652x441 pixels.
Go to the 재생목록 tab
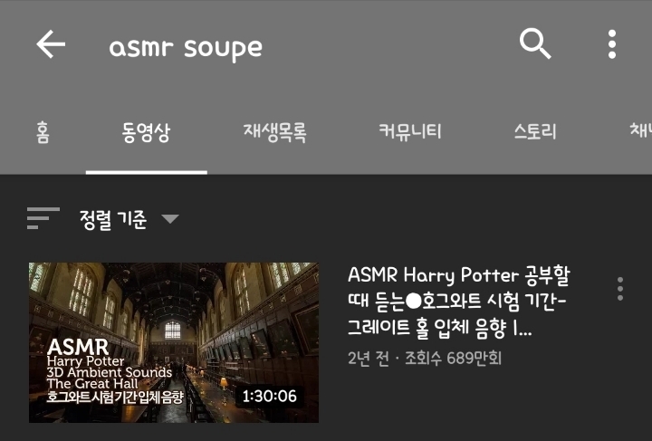click(275, 132)
